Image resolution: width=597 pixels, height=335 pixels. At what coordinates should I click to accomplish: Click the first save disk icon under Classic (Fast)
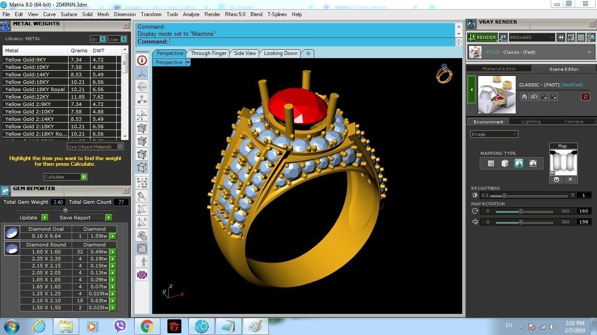pos(524,97)
